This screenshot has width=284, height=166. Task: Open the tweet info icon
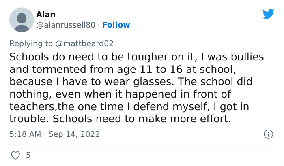tap(268, 134)
